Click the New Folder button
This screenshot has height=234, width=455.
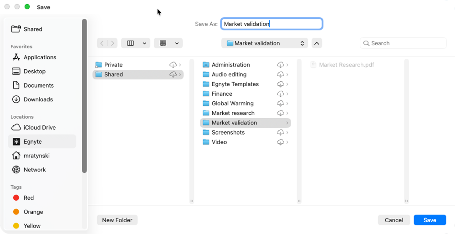pyautogui.click(x=117, y=220)
